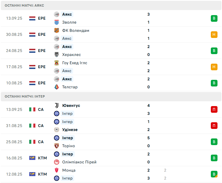This screenshot has width=222, height=183.
Task: Click the Monza club crest icon
Action: 57,170
